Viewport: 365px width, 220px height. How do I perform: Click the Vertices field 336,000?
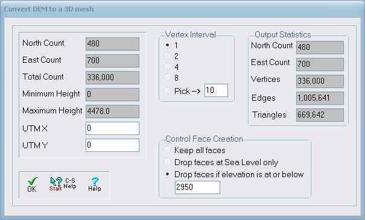tap(320, 81)
